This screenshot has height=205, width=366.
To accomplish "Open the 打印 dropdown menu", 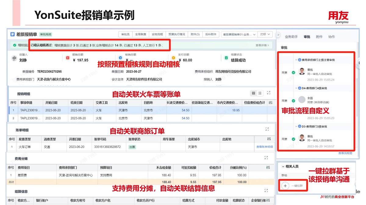I will 265,34.
